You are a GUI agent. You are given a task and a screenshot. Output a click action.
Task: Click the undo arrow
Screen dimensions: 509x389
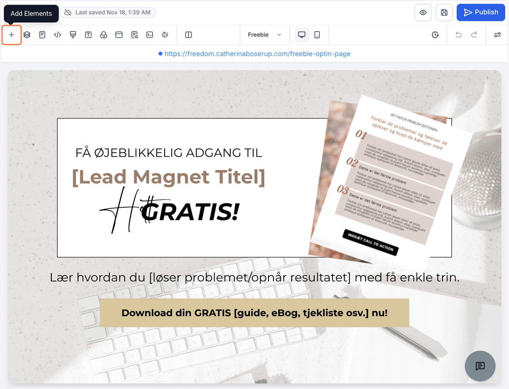459,35
